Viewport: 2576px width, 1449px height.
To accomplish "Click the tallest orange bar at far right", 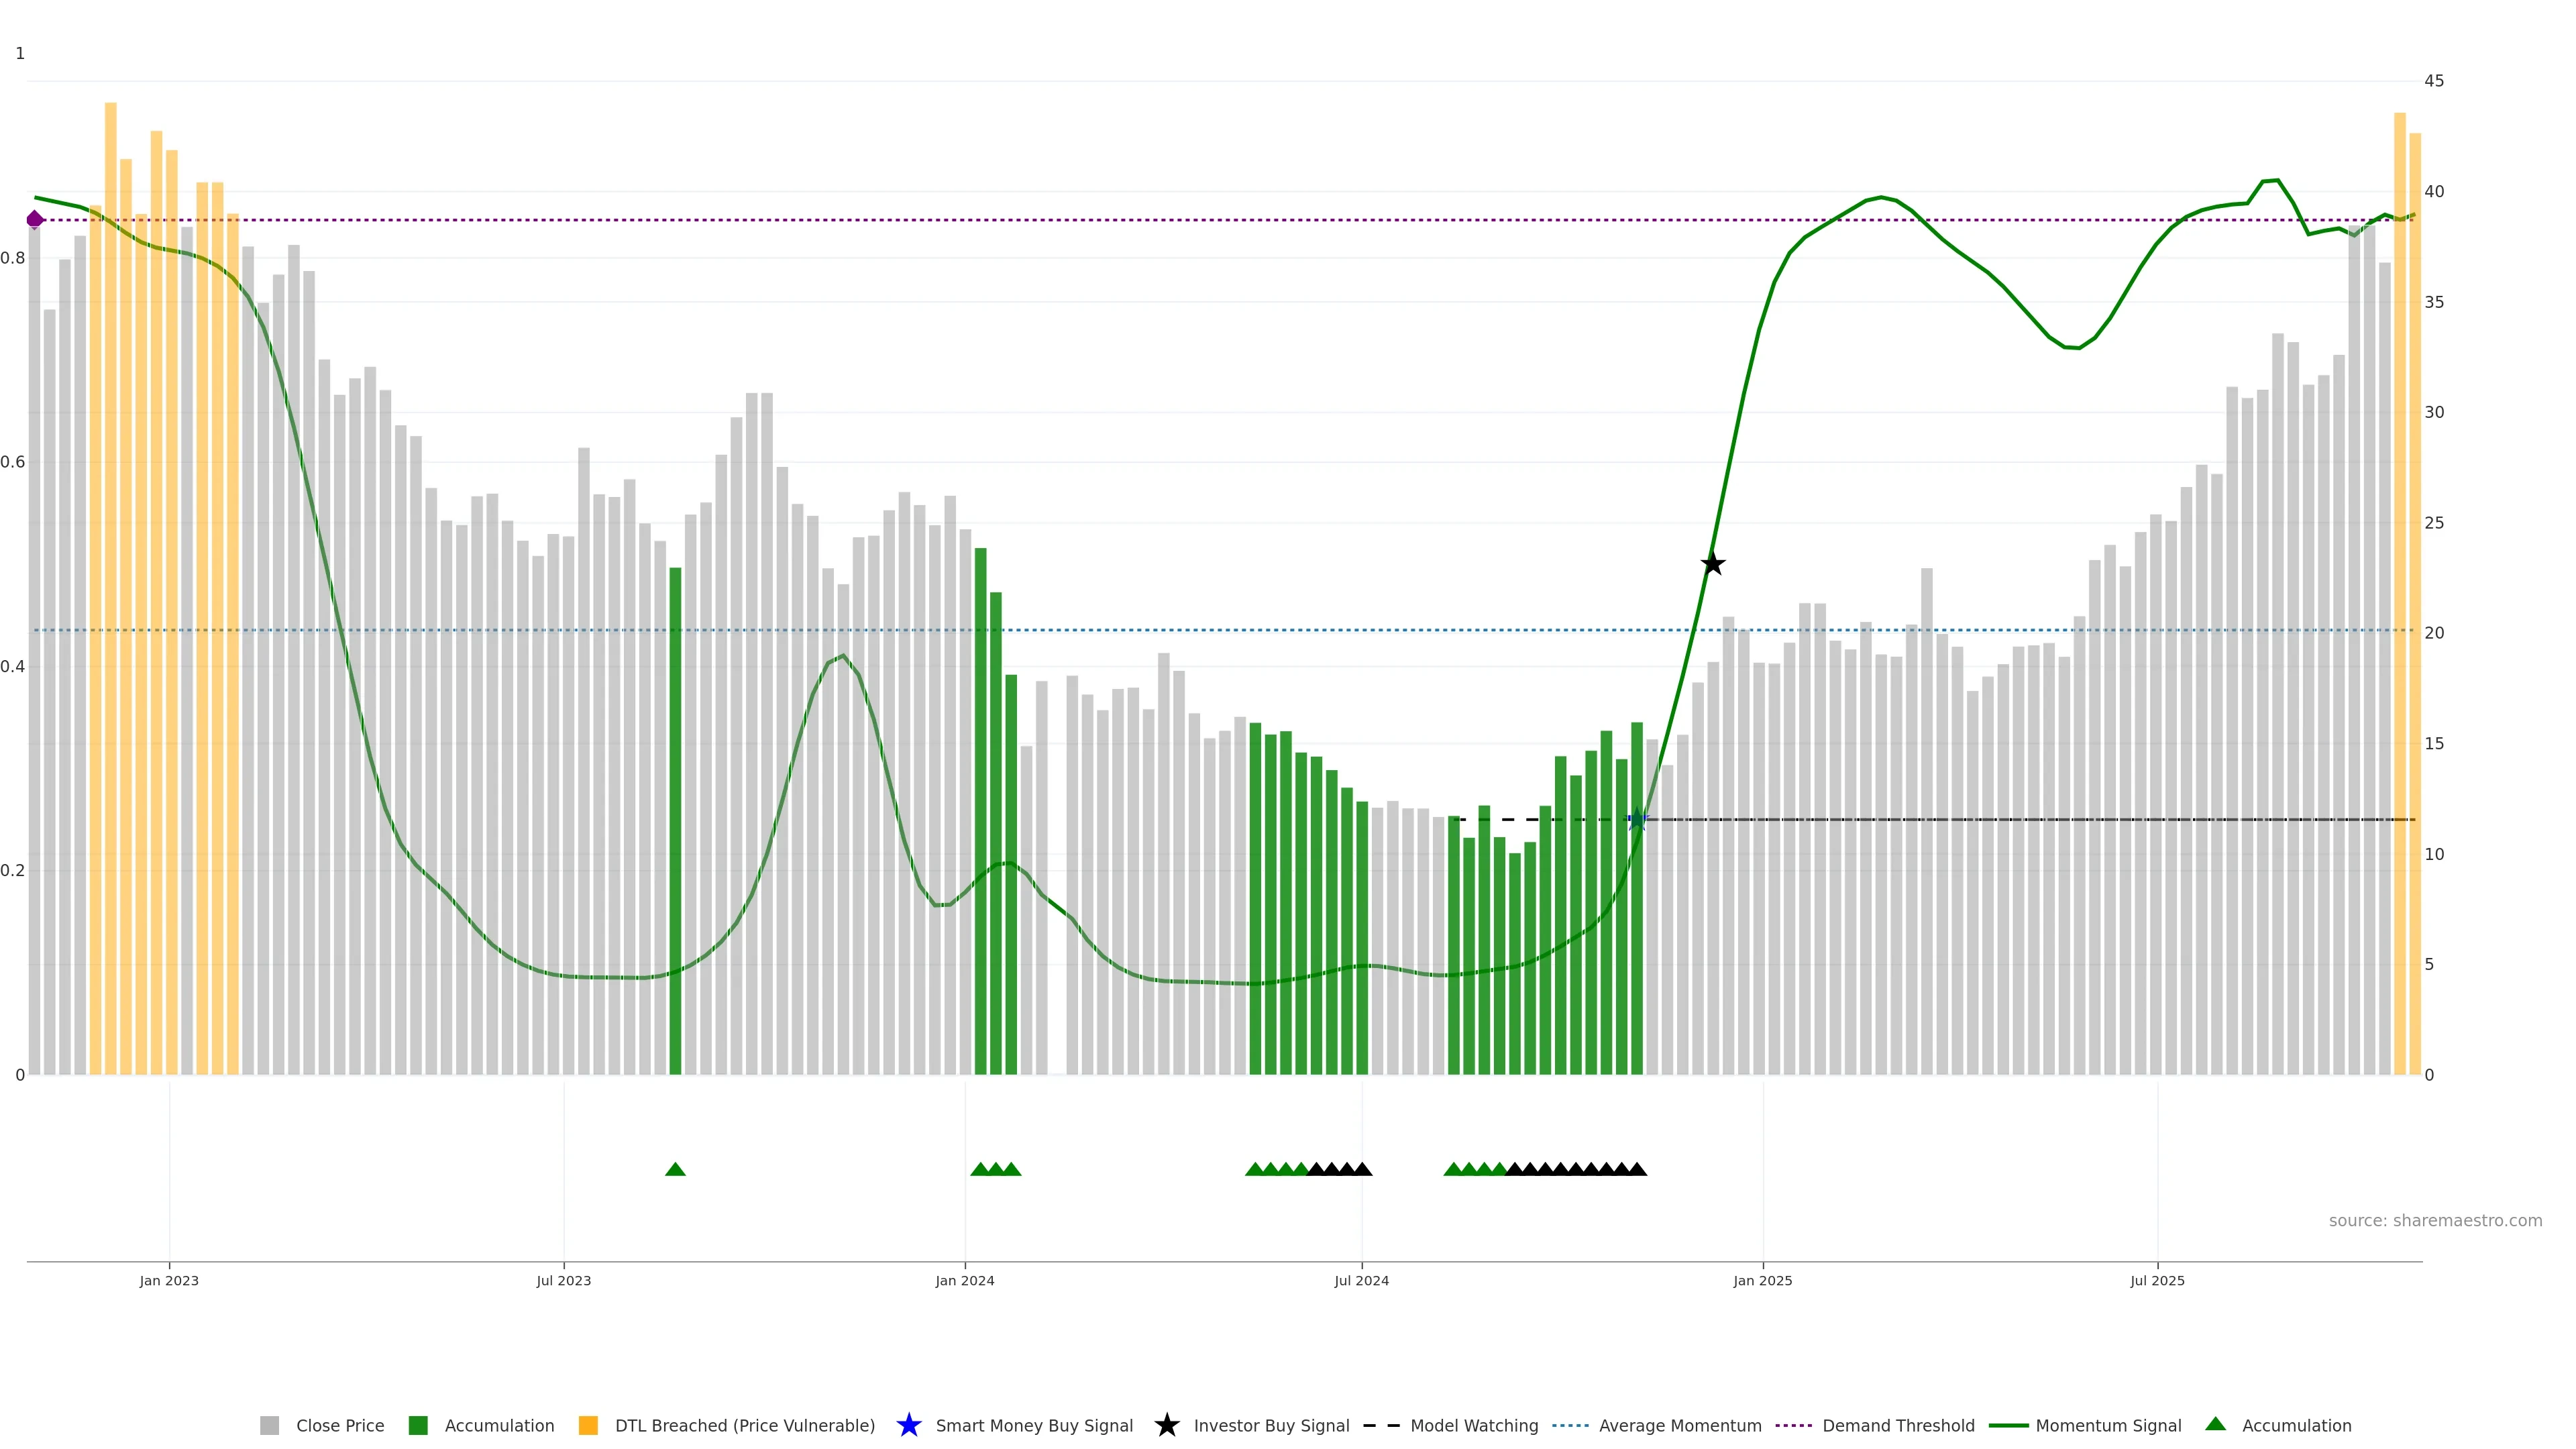I will coord(2399,600).
